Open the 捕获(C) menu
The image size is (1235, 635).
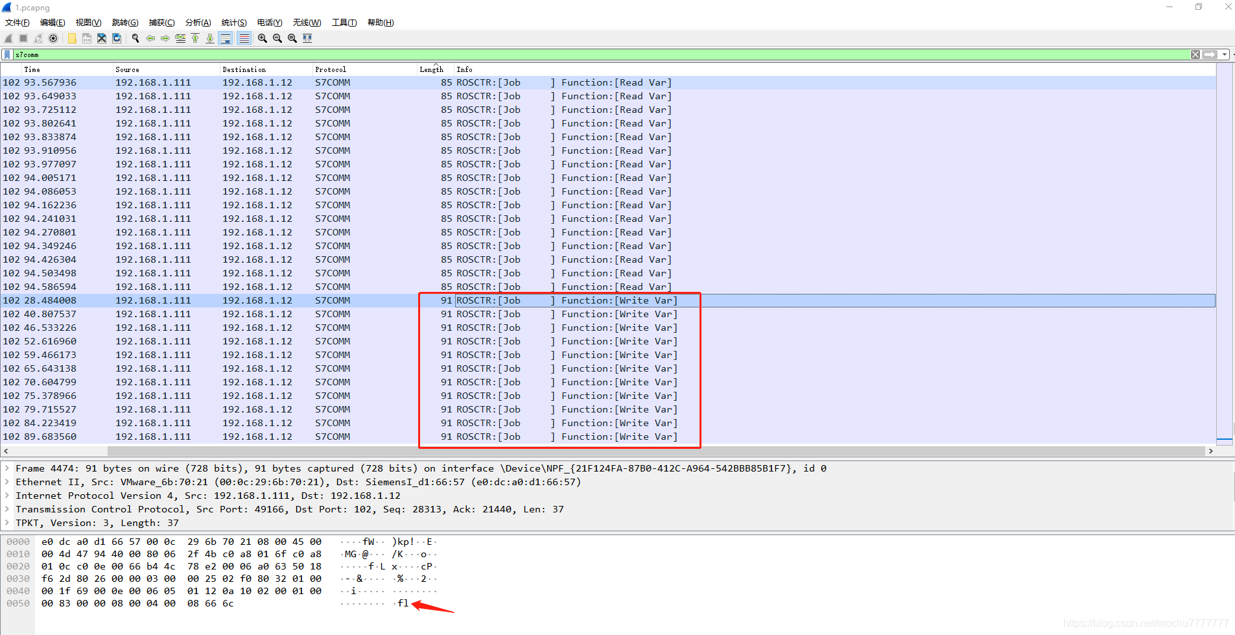click(x=162, y=23)
